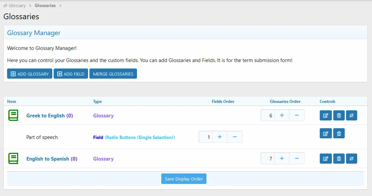Disable the Greek to English glossary
Viewport: 372px width, 196px height.
(x=351, y=115)
